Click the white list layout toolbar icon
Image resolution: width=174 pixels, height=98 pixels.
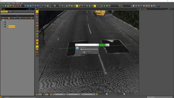(x=134, y=6)
